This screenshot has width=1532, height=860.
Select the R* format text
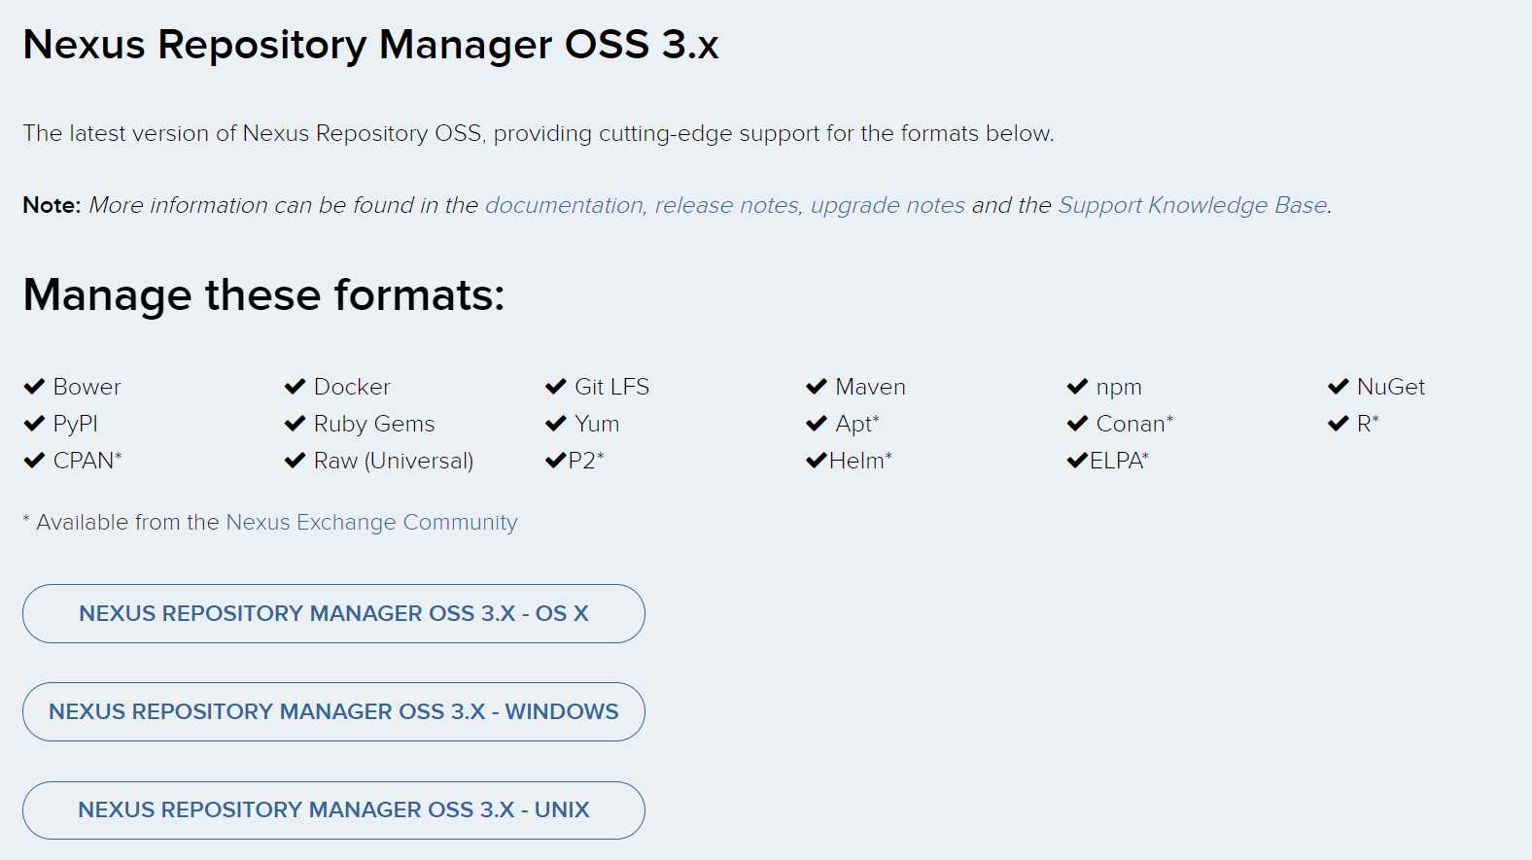(1368, 424)
